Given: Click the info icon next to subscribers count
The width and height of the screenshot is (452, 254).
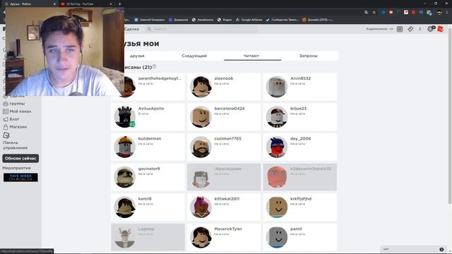Looking at the screenshot, I should pos(154,66).
